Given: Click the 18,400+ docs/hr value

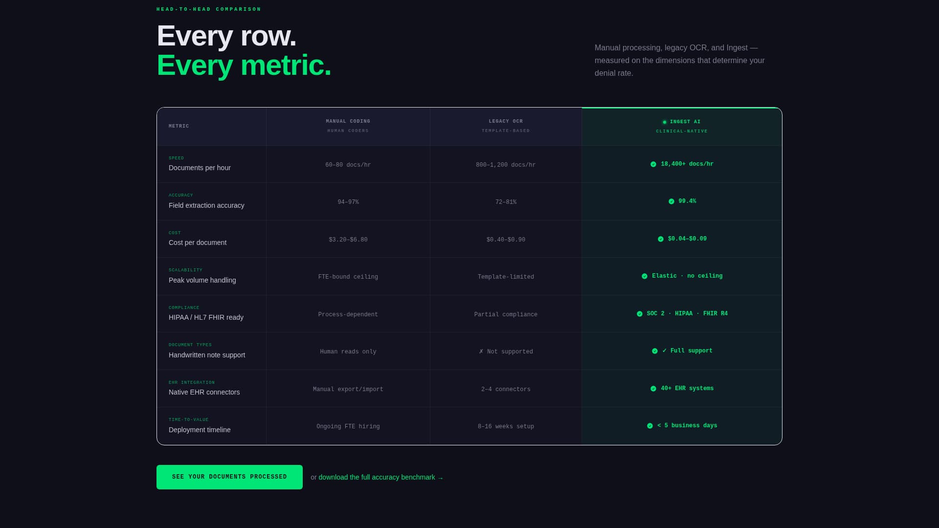Looking at the screenshot, I should pyautogui.click(x=687, y=164).
